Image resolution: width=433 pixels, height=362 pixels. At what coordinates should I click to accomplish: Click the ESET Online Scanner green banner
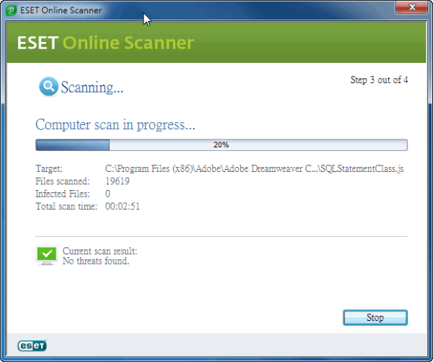[216, 43]
